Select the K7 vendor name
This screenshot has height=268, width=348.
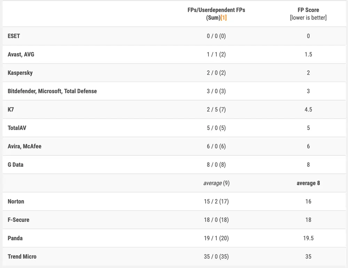[x=11, y=109]
